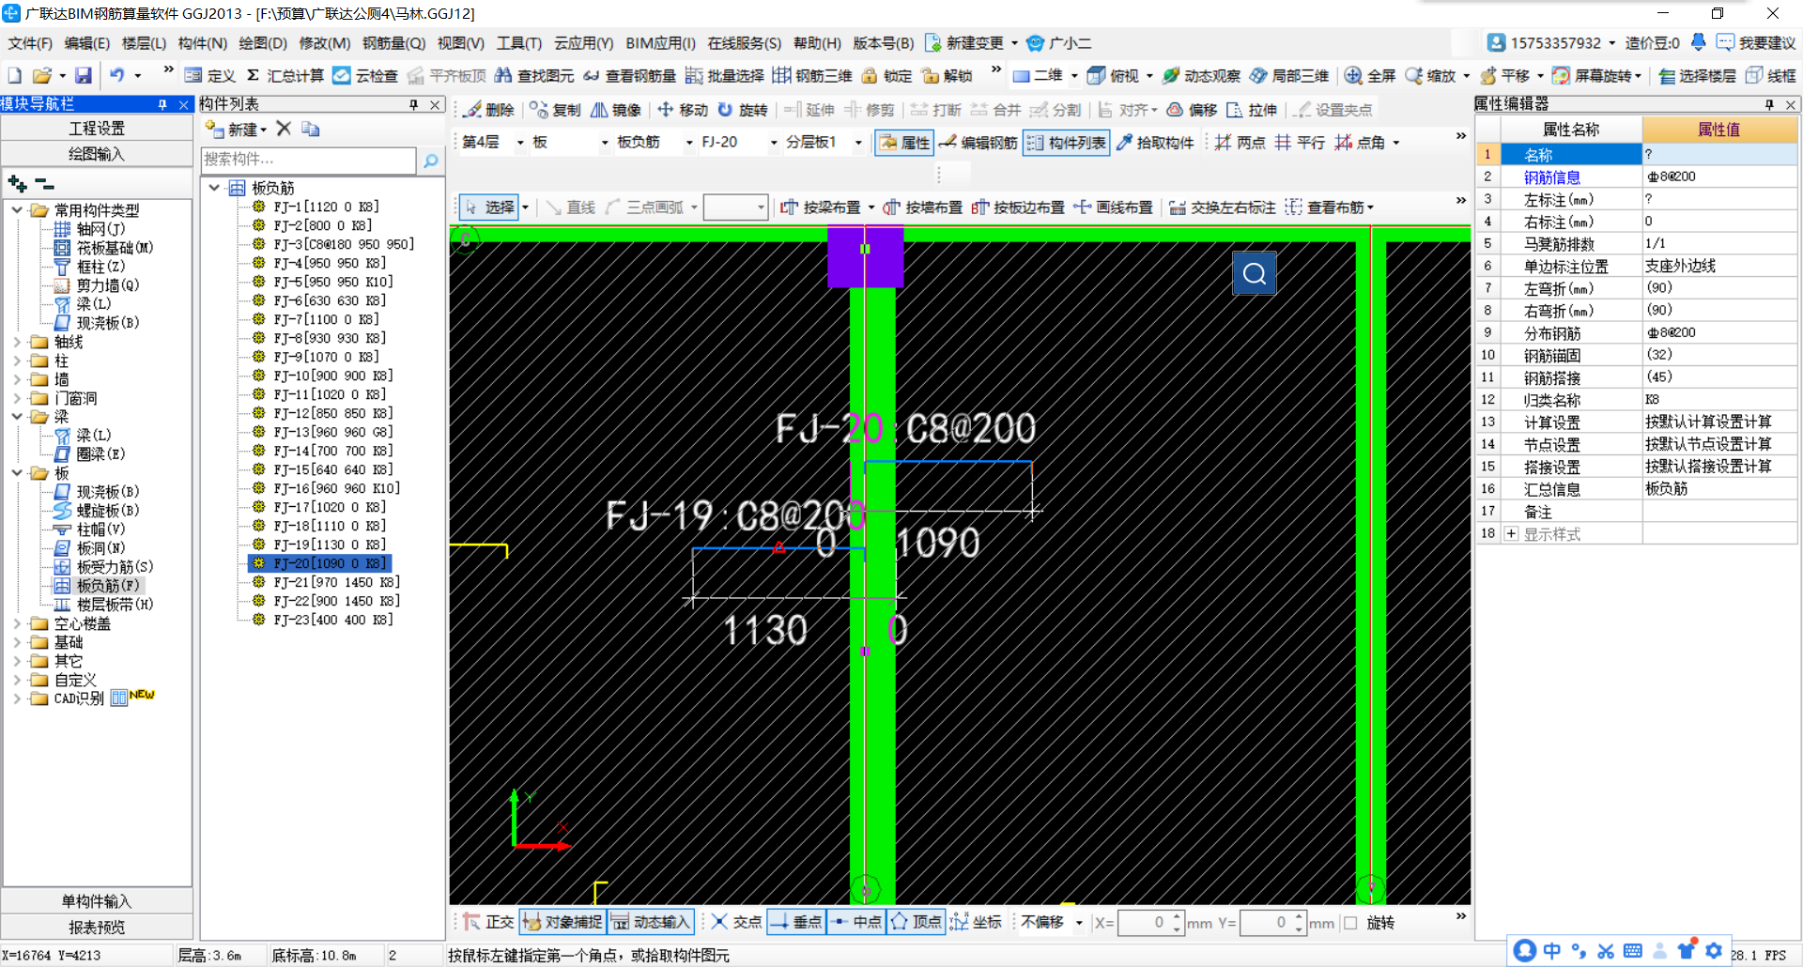Click the 新建变更 button
Image resolution: width=1803 pixels, height=967 pixels.
965,43
